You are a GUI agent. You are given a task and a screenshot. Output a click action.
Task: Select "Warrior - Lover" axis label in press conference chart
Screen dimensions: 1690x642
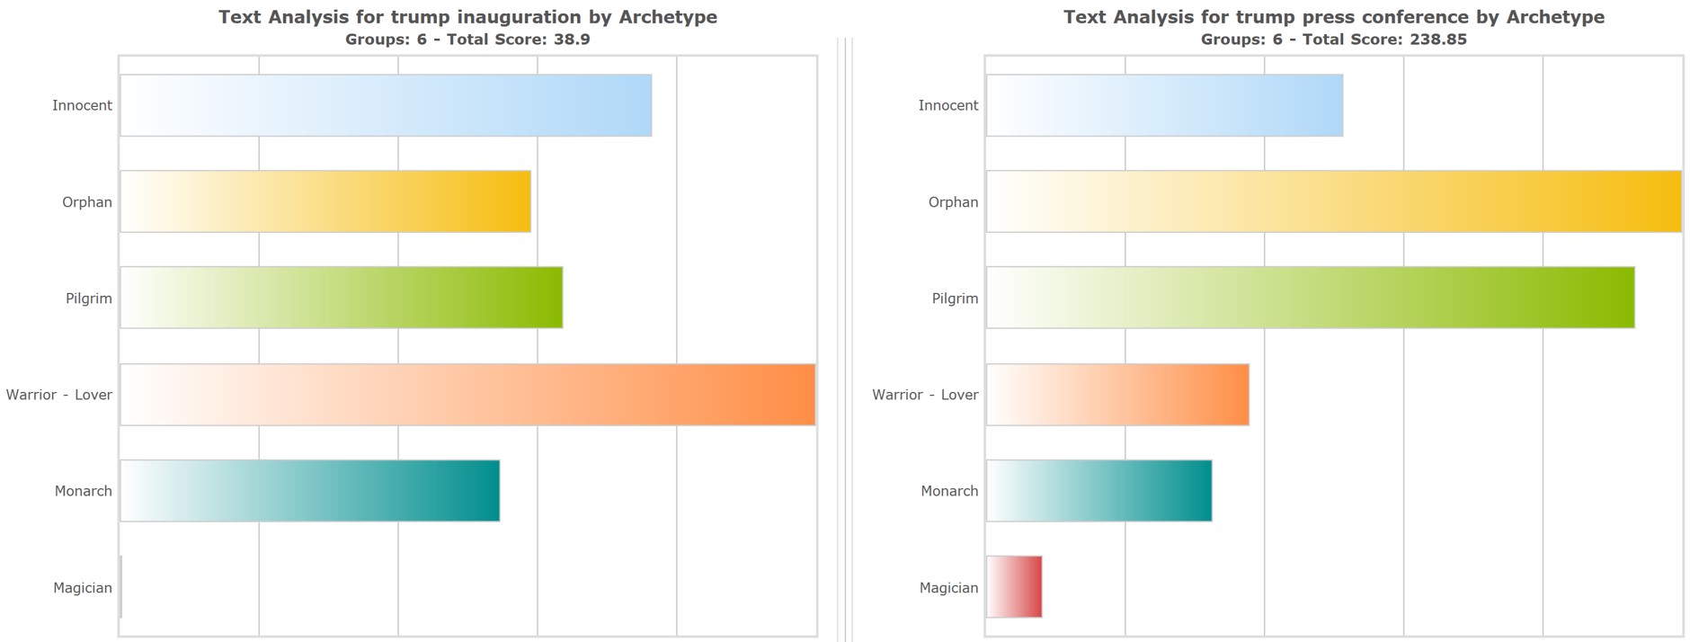(926, 395)
